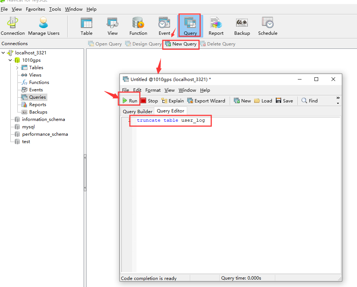Click New in query window toolbar

[242, 101]
